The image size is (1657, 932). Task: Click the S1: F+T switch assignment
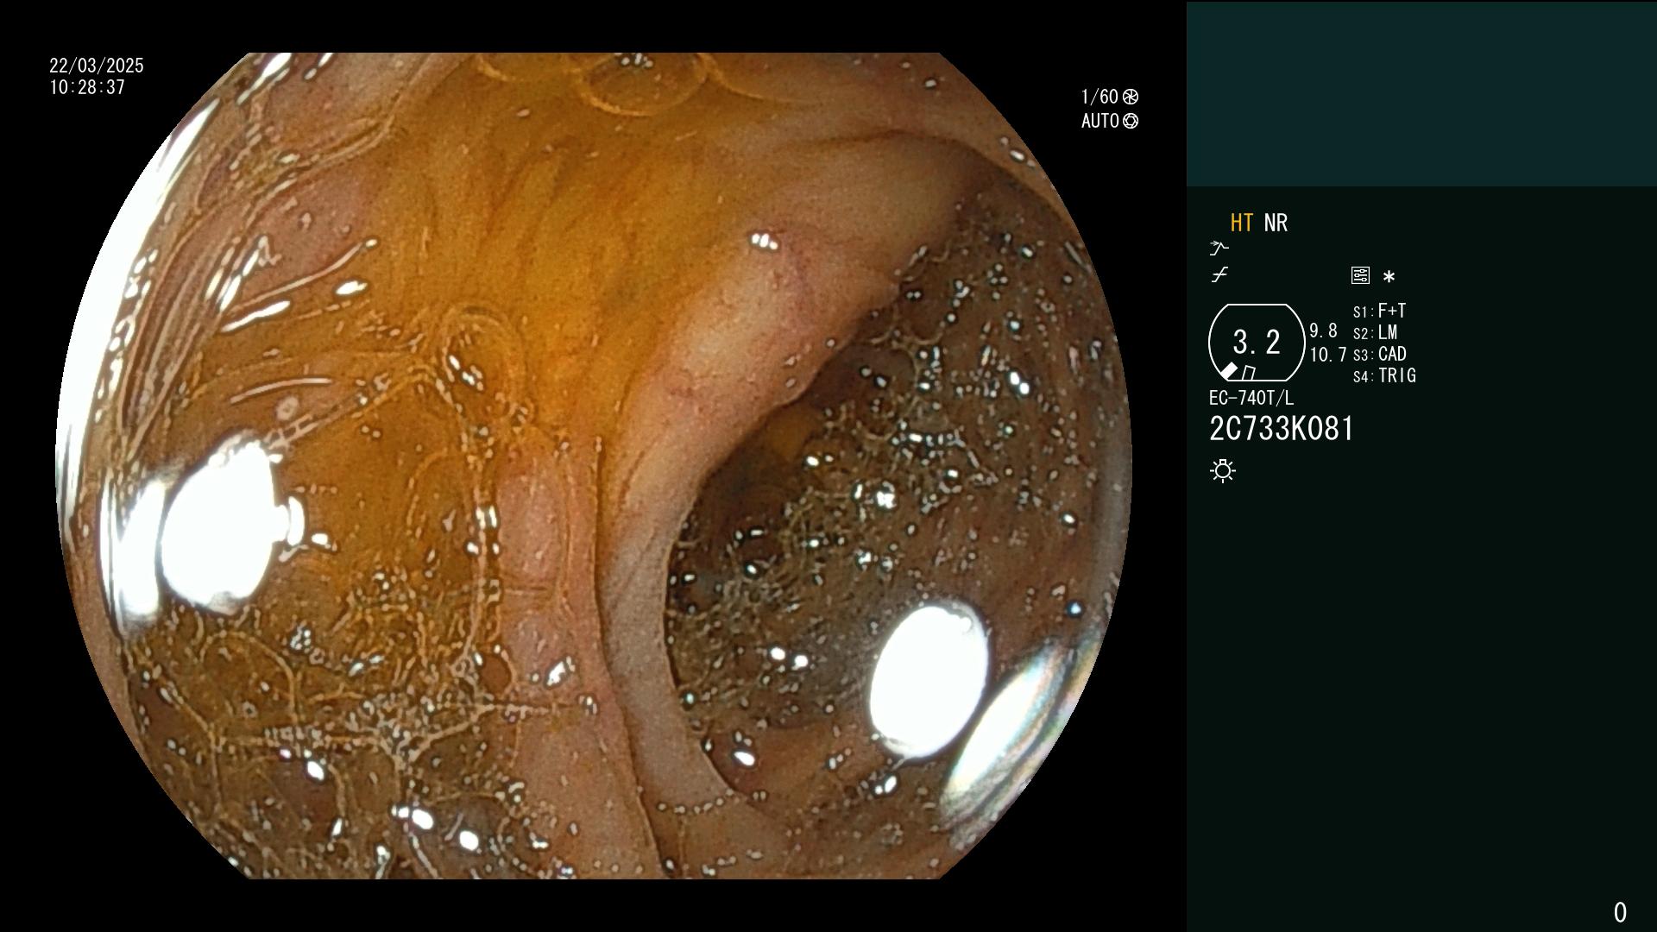click(x=1380, y=311)
